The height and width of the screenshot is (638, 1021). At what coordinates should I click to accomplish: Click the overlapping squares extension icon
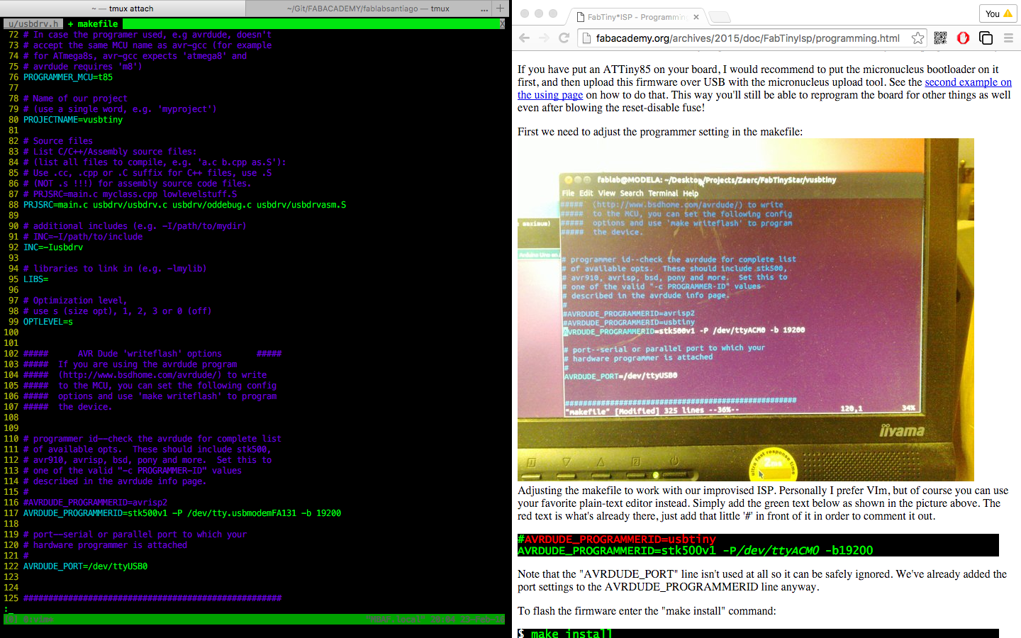(x=986, y=38)
